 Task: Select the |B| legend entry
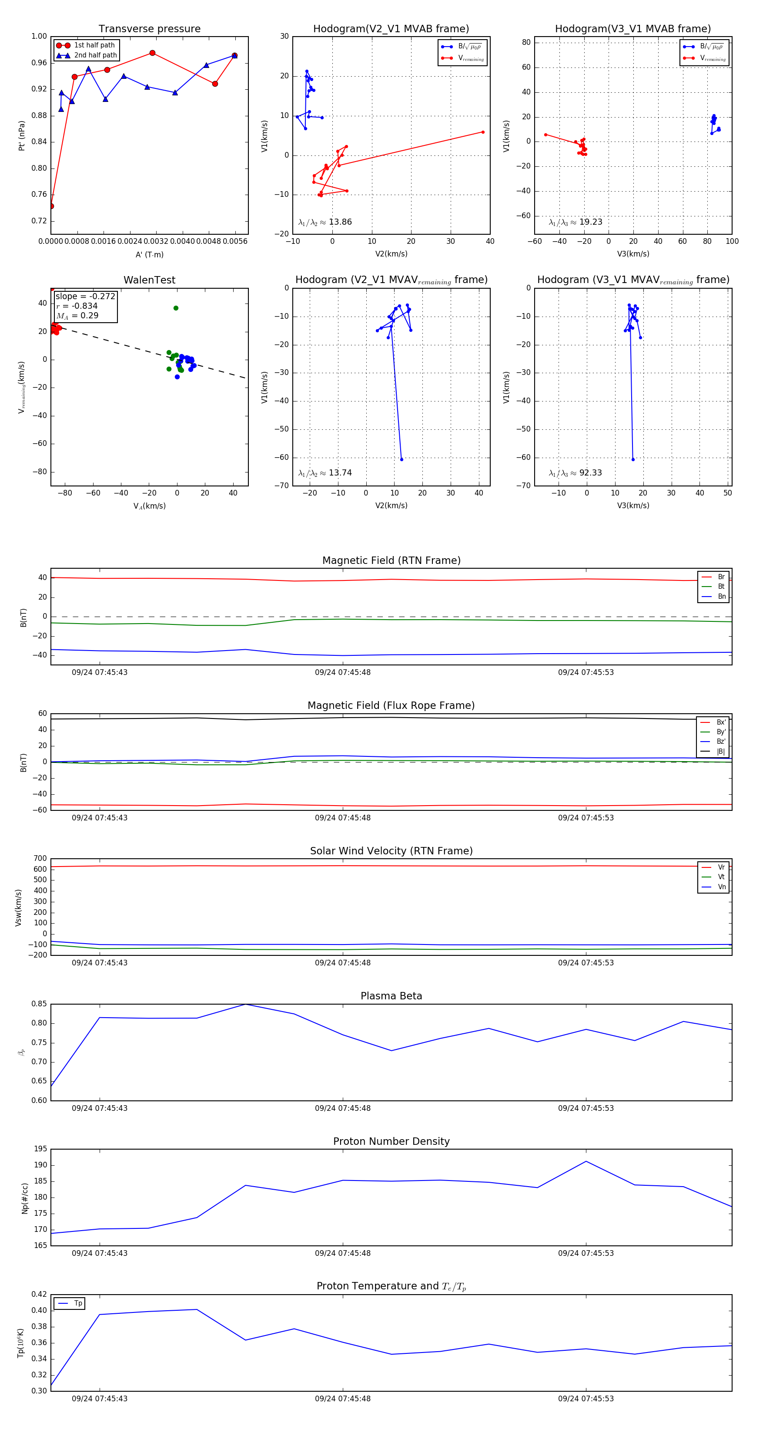[x=713, y=752]
